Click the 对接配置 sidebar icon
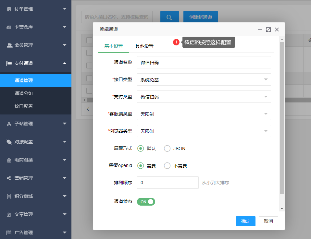The width and height of the screenshot is (311, 239). (9, 142)
